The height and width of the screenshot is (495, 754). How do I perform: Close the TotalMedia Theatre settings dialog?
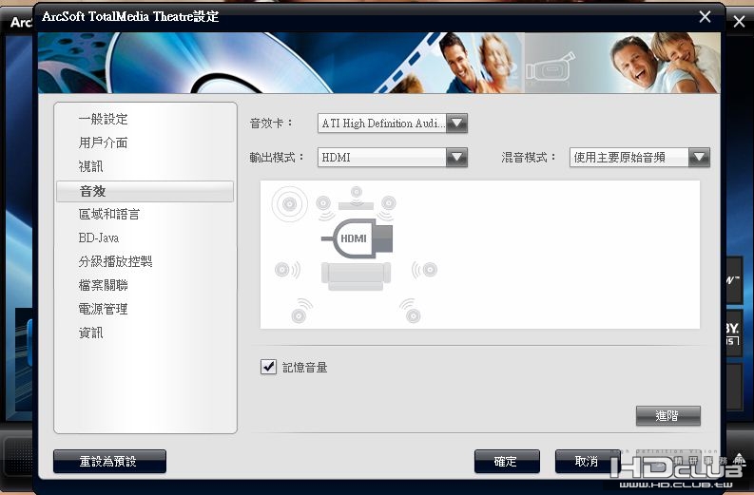705,17
